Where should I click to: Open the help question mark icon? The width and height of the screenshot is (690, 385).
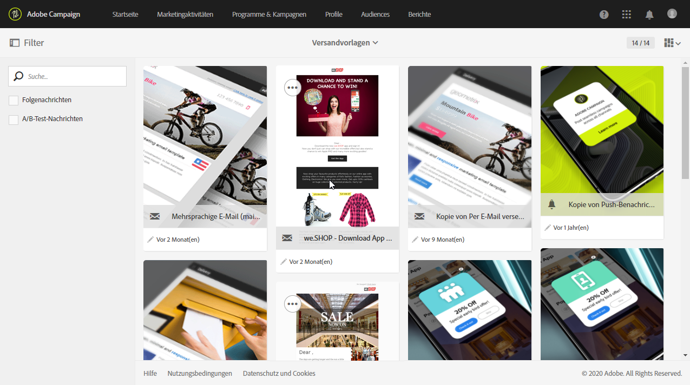click(604, 15)
